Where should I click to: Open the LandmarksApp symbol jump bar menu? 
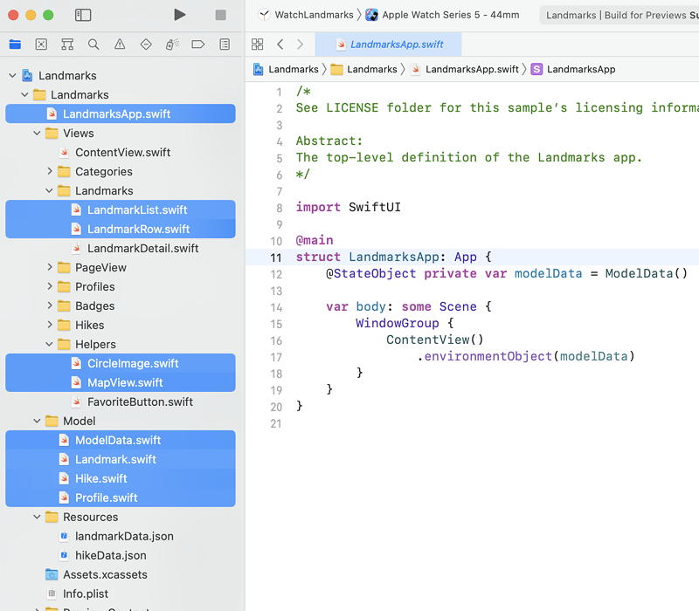pos(573,70)
